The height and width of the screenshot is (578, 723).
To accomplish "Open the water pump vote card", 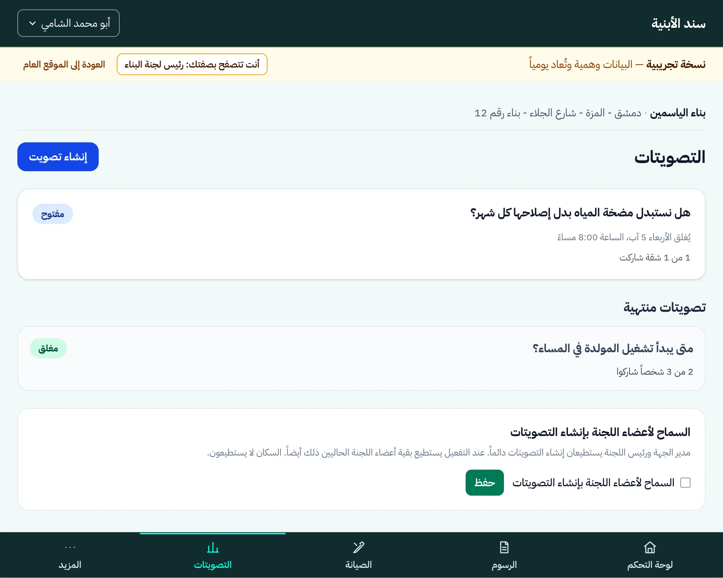I will (361, 234).
